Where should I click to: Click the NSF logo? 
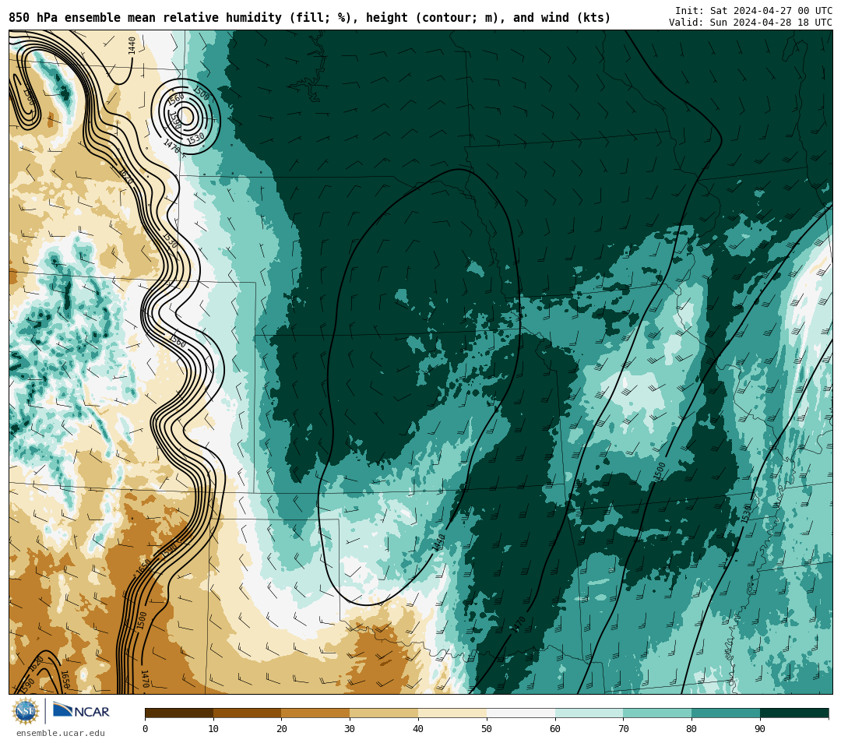coord(25,711)
